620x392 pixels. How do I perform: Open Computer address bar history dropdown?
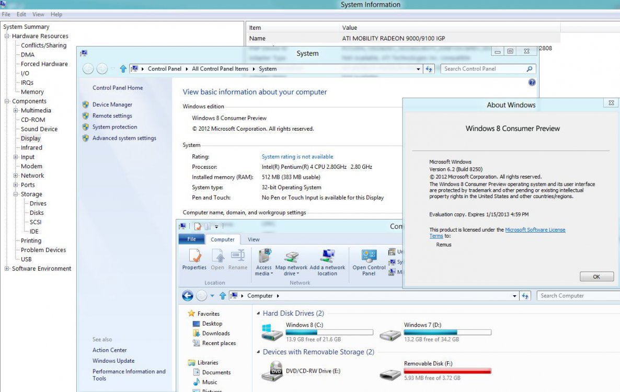click(514, 296)
